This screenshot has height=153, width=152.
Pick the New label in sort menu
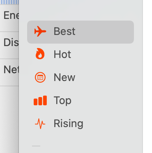[64, 77]
